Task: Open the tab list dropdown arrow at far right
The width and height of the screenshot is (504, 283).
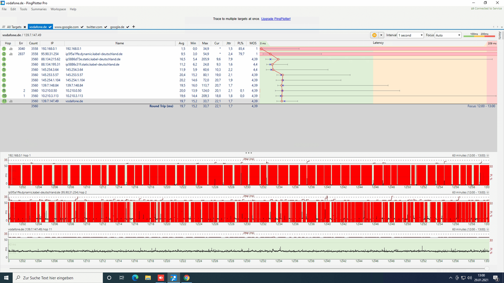Action: pos(501,27)
